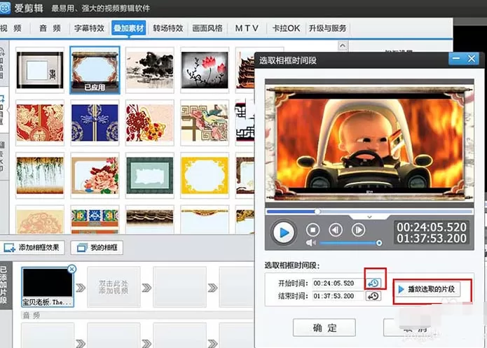The image size is (487, 348).
Task: Select the applied frame marked 已应用
Action: (95, 70)
